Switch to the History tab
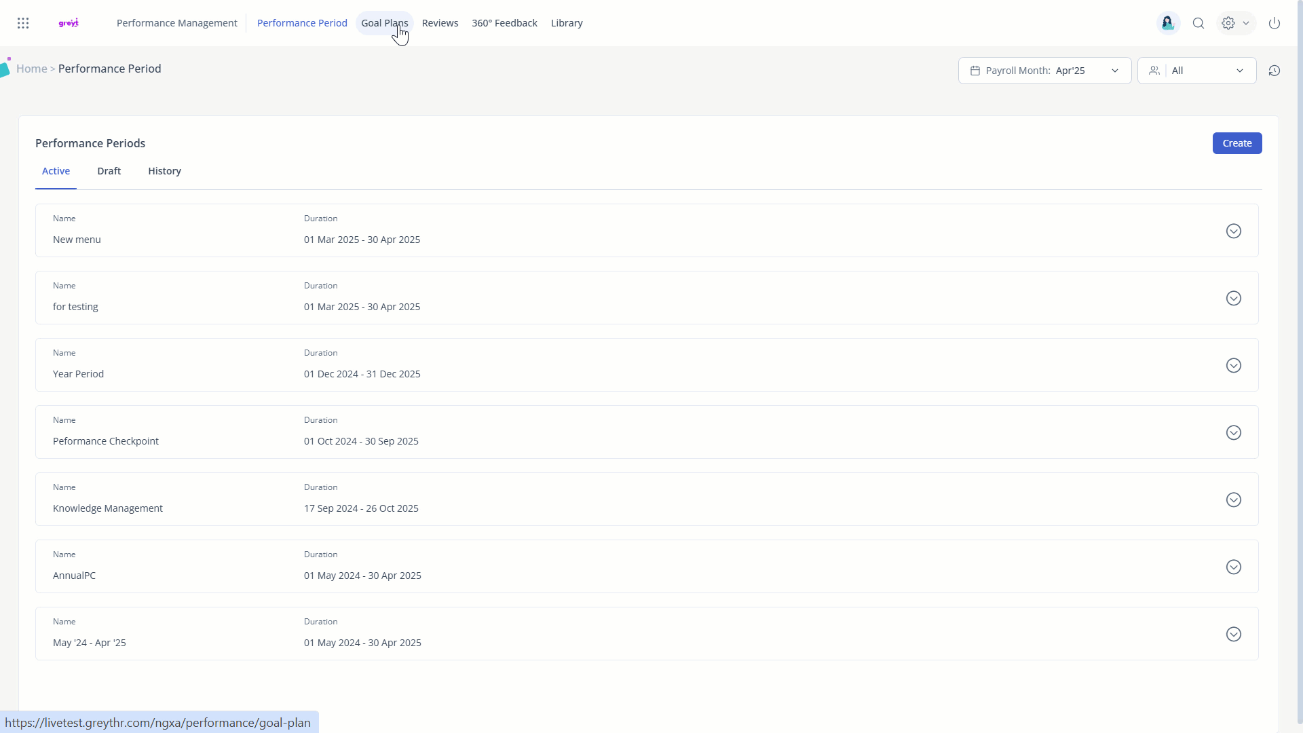Screen dimensions: 1303x733 [x=164, y=171]
